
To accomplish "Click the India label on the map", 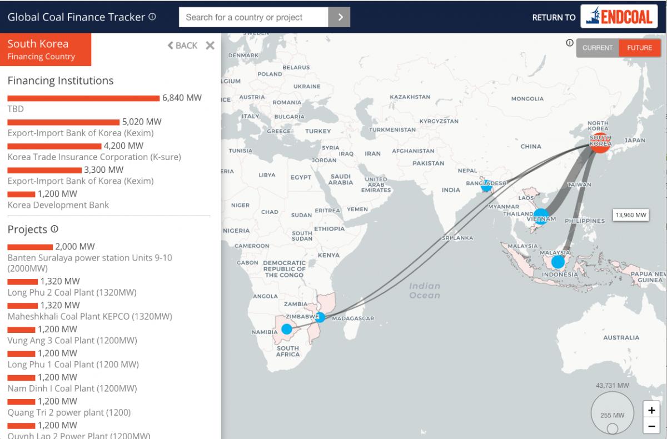I will pyautogui.click(x=451, y=190).
